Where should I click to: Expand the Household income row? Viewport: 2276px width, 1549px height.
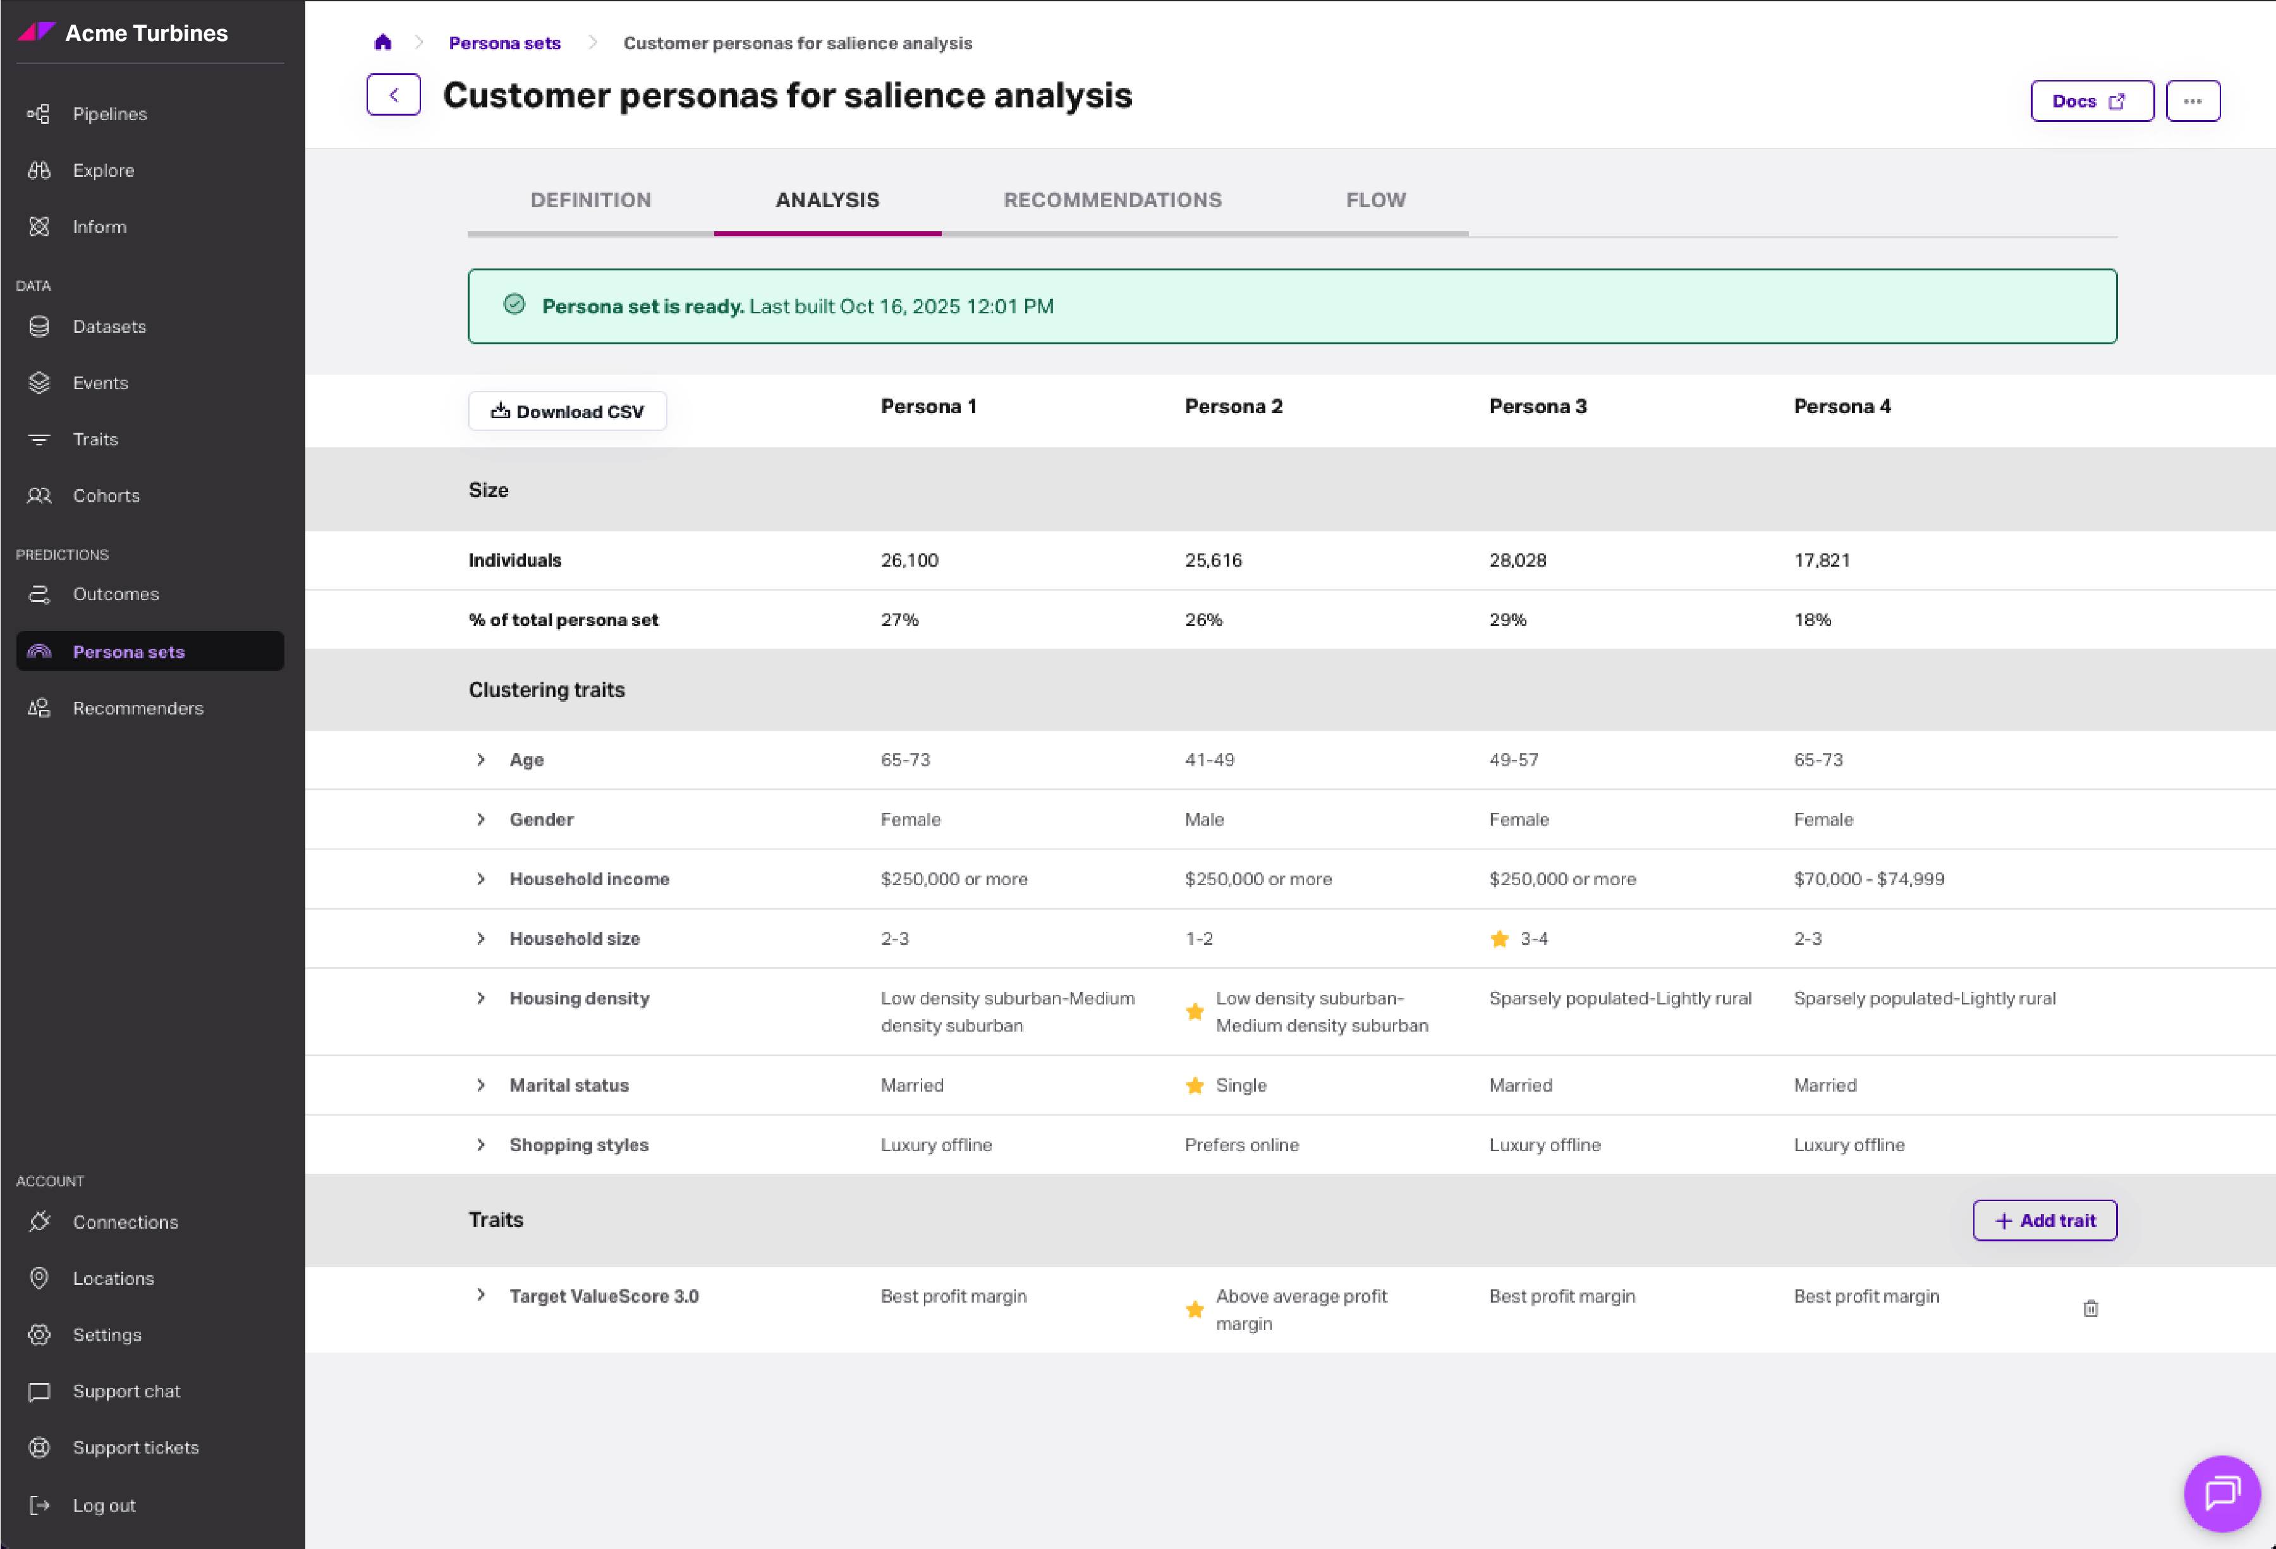(x=481, y=879)
